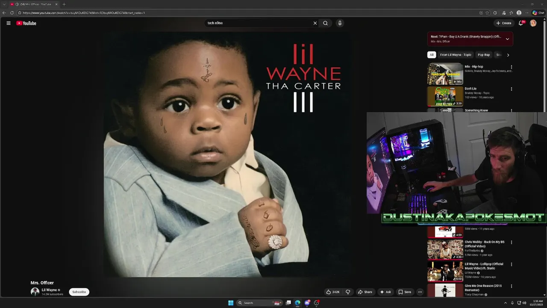Go to the YouTube home logo

(x=26, y=23)
